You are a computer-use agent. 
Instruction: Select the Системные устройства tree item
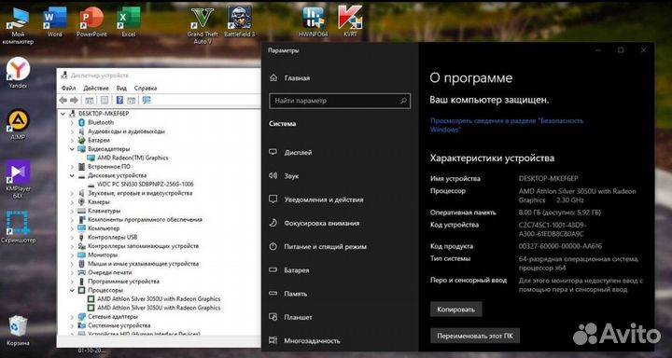tap(114, 325)
